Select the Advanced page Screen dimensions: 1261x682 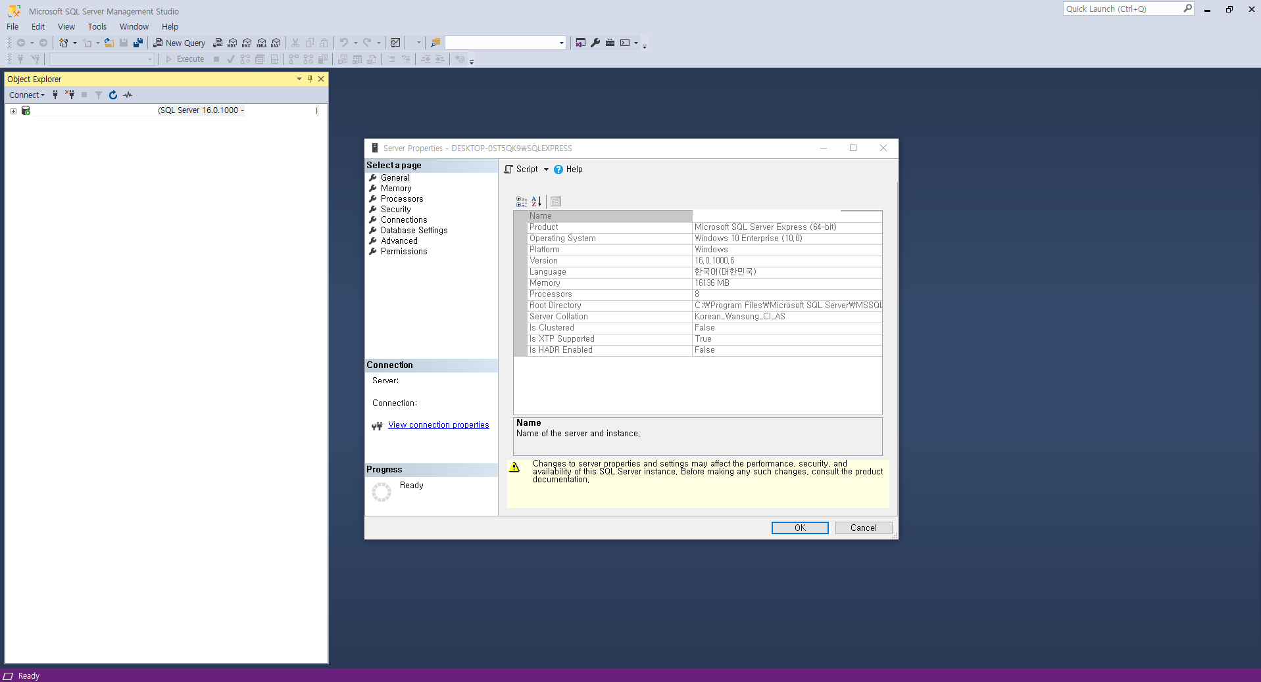pos(399,241)
